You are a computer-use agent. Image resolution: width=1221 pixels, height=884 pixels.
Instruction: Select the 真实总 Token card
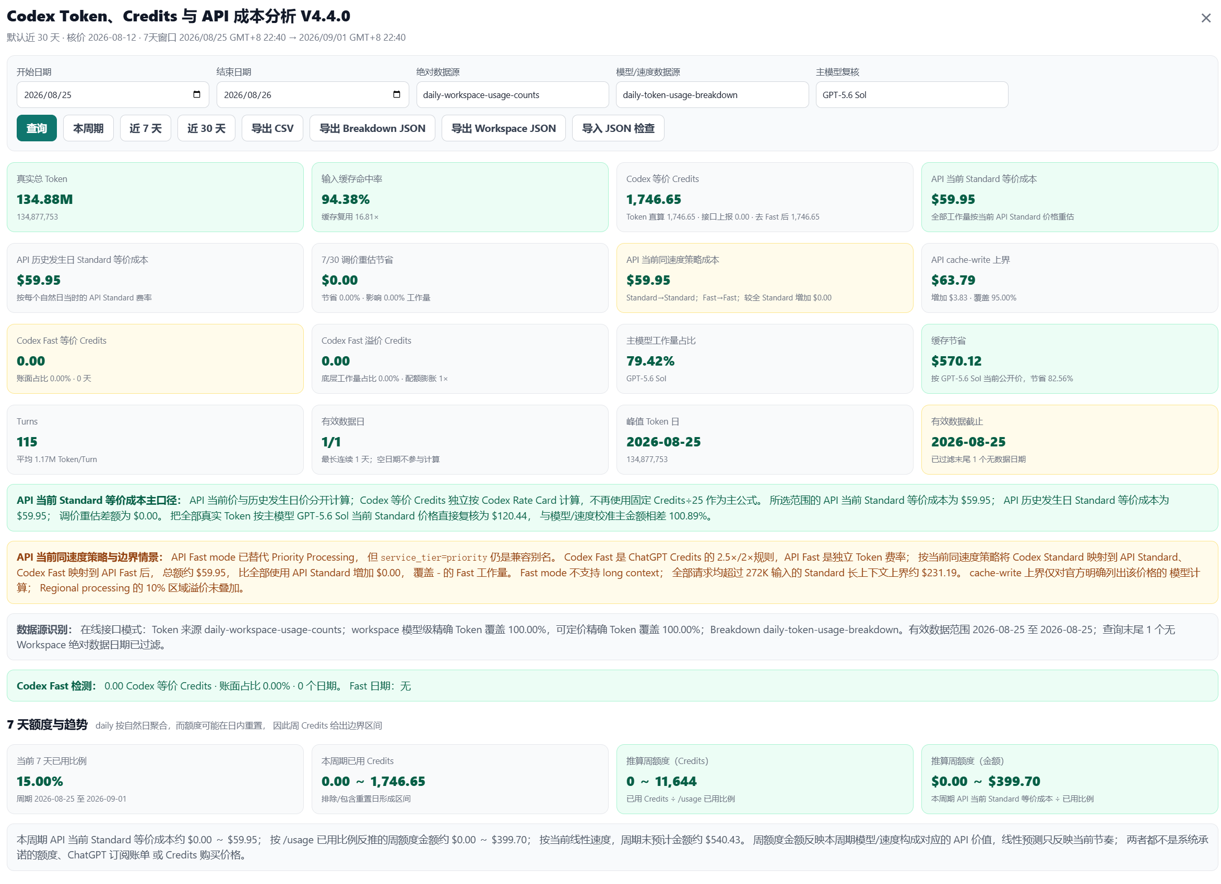coord(155,197)
